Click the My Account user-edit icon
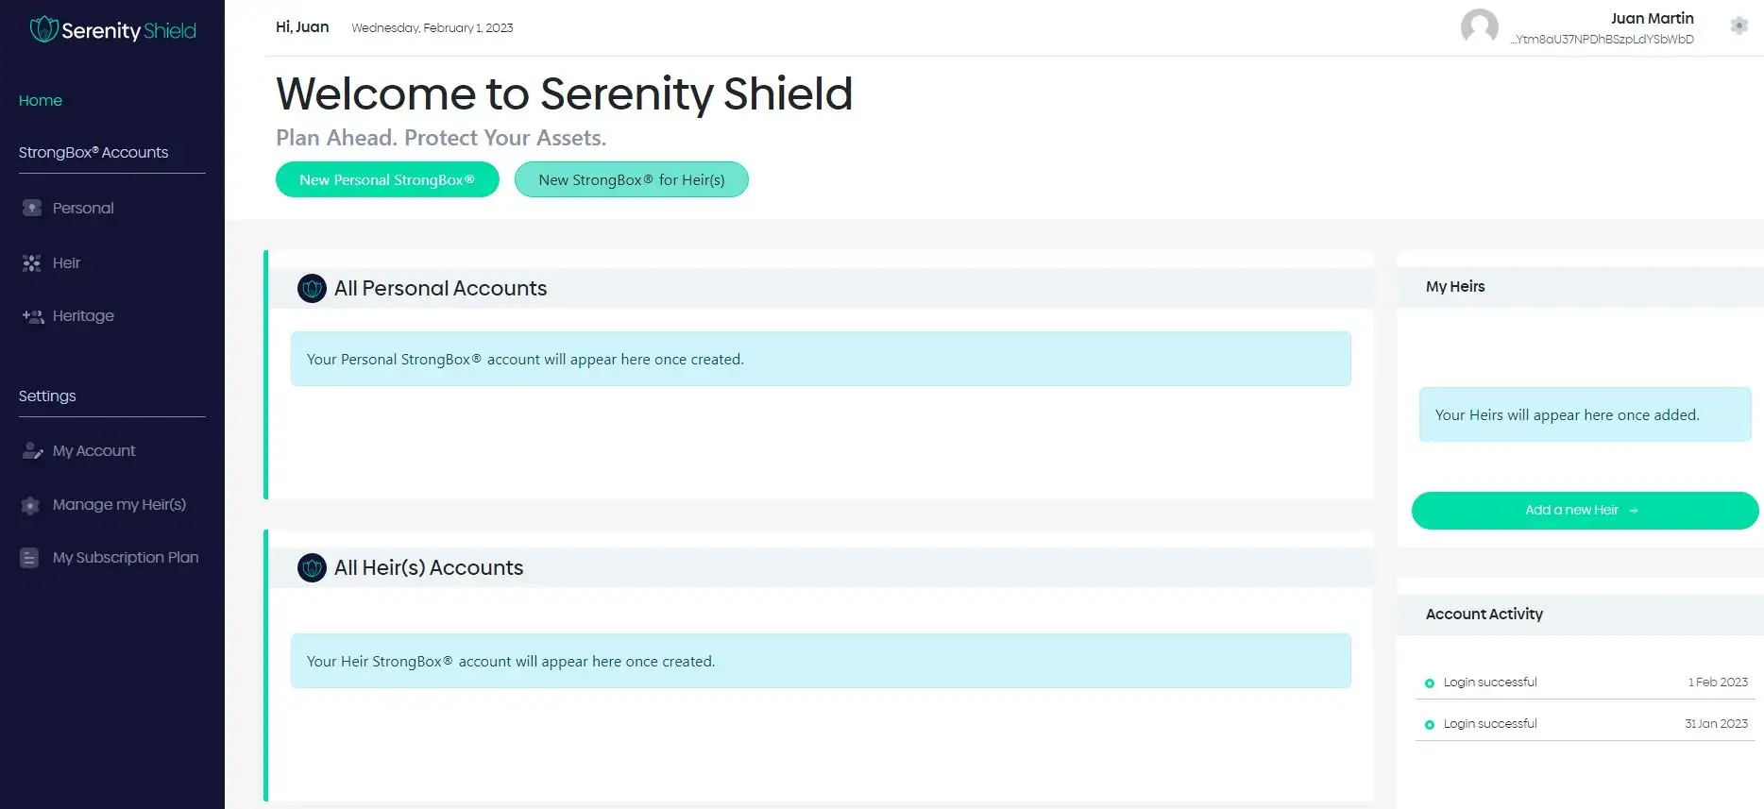Viewport: 1764px width, 809px height. 32,451
